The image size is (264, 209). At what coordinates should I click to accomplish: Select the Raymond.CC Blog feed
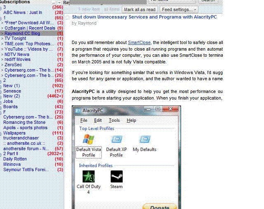[x=22, y=33]
